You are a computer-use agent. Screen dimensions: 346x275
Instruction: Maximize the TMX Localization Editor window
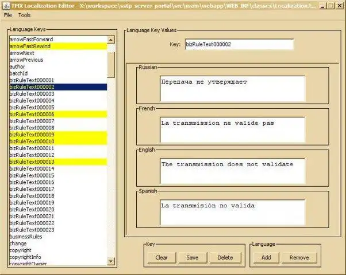coord(331,6)
